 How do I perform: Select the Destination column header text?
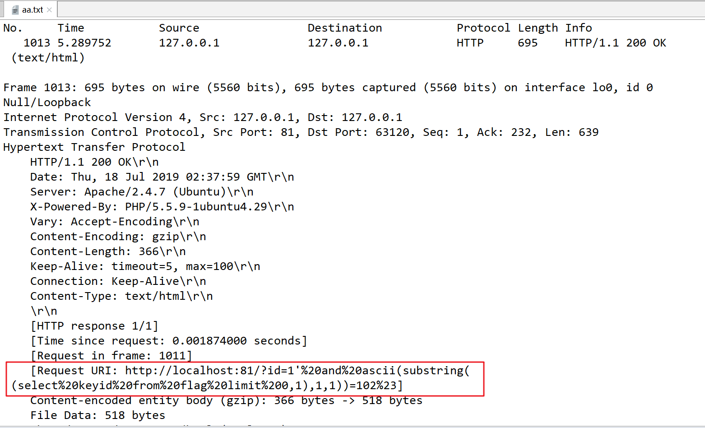tap(345, 28)
